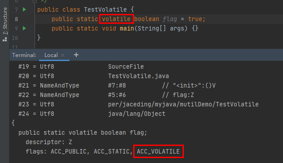Click the TestVolatile class name
Screen dimensions: 283x163
coord(105,9)
